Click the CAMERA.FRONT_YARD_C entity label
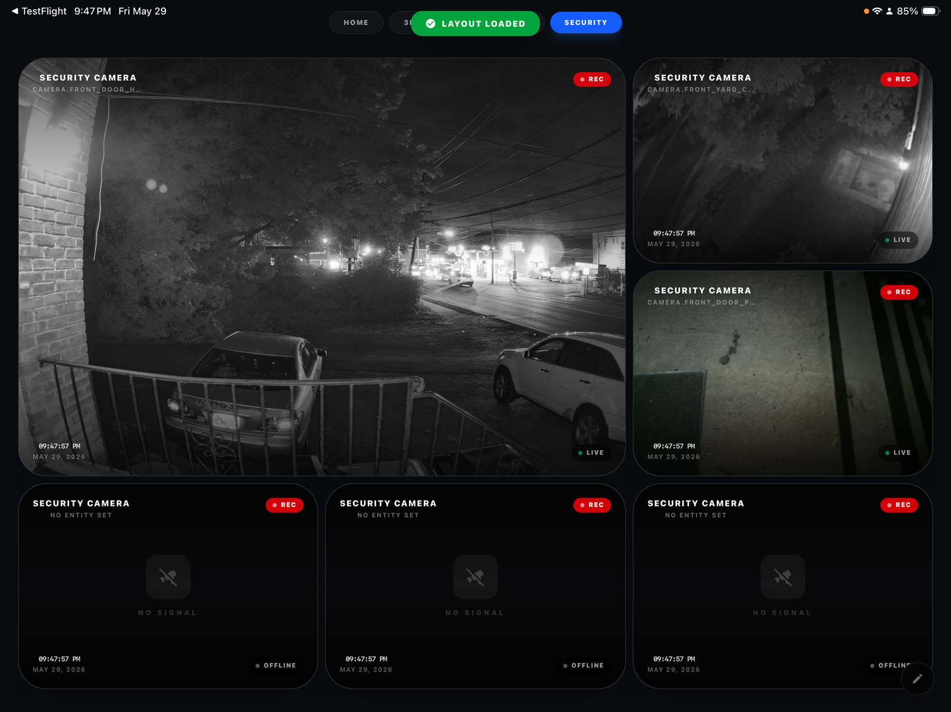The height and width of the screenshot is (712, 951). coord(701,90)
